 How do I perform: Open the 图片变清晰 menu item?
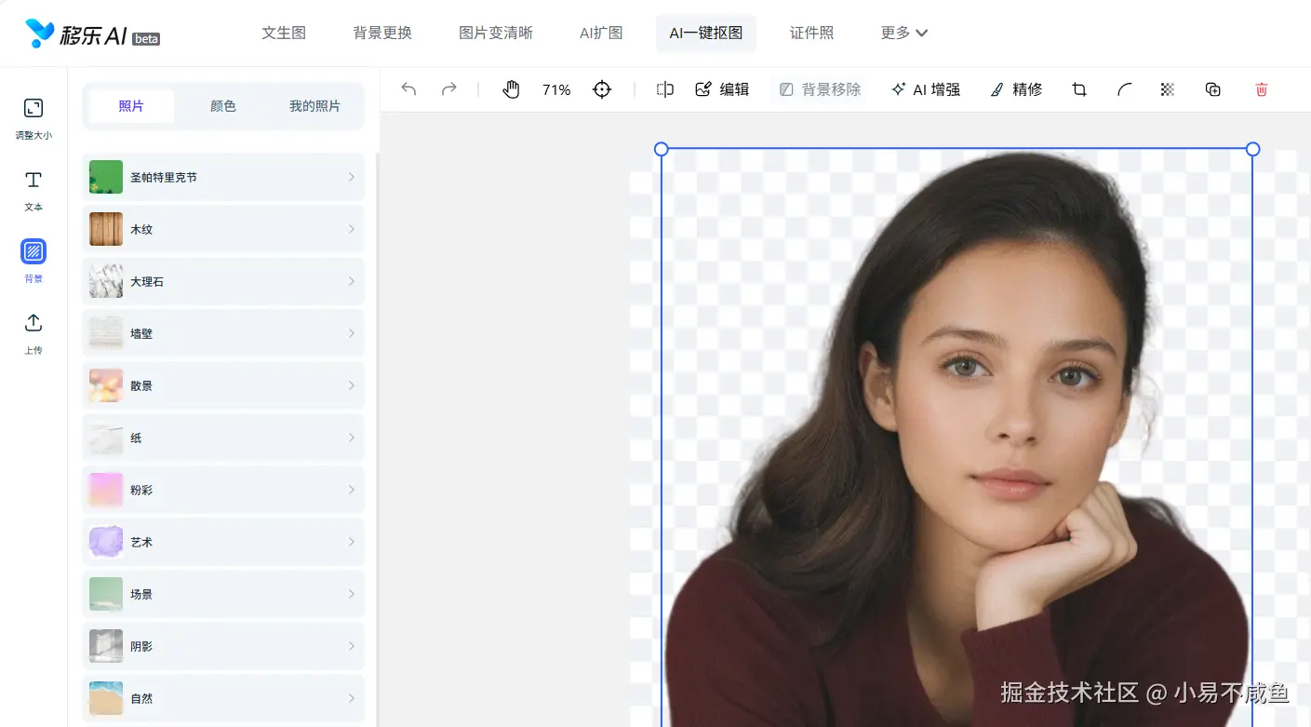click(x=496, y=33)
